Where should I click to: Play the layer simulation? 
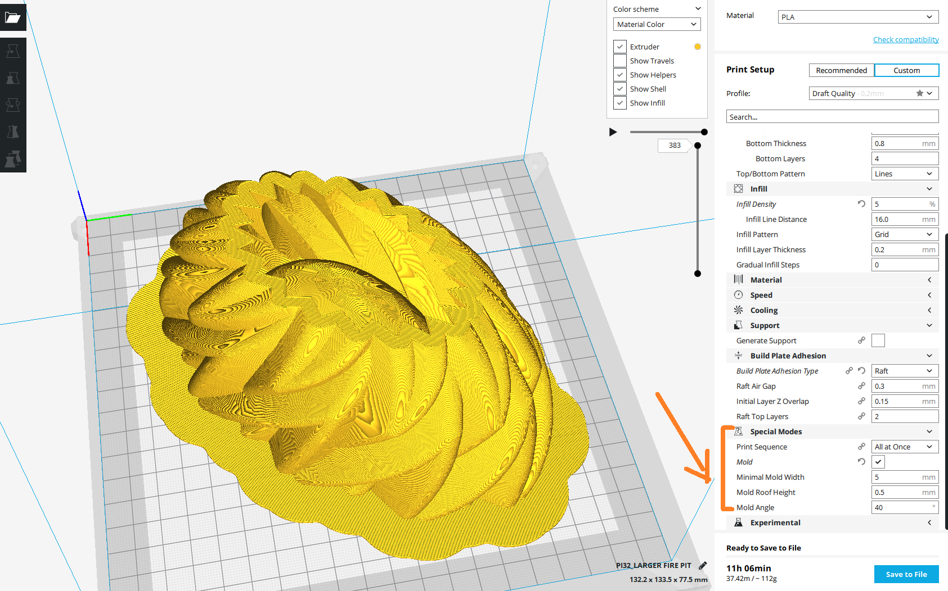[x=613, y=132]
